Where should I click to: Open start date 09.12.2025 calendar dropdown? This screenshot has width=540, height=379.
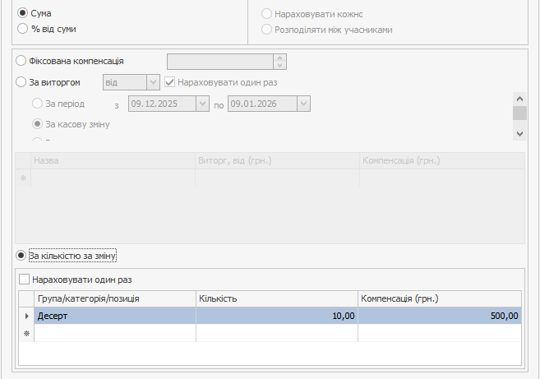click(202, 104)
